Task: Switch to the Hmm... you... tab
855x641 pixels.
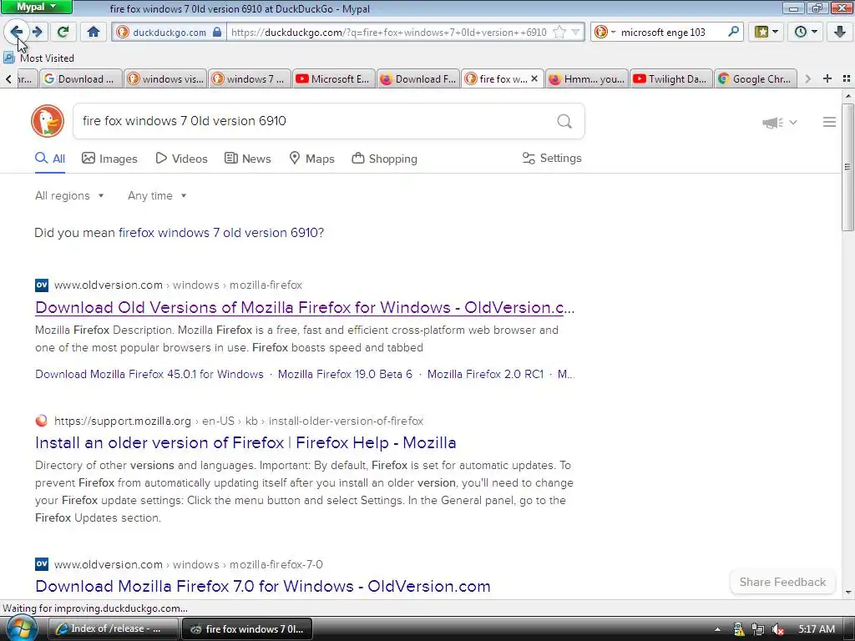Action: (x=587, y=79)
